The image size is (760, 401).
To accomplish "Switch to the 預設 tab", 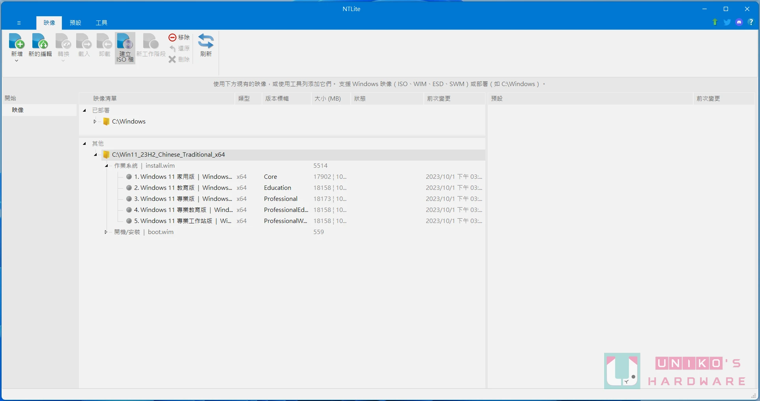I will [75, 22].
